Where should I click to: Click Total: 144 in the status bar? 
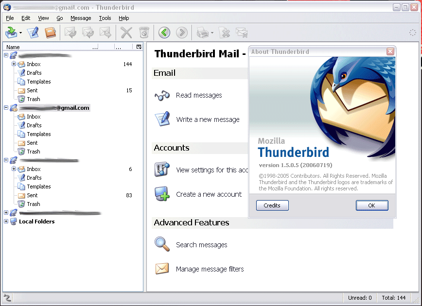(x=393, y=298)
